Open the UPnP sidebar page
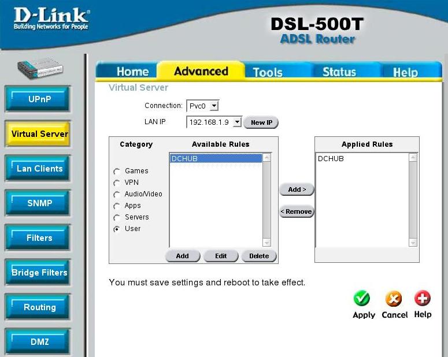This screenshot has width=448, height=357. pos(38,99)
